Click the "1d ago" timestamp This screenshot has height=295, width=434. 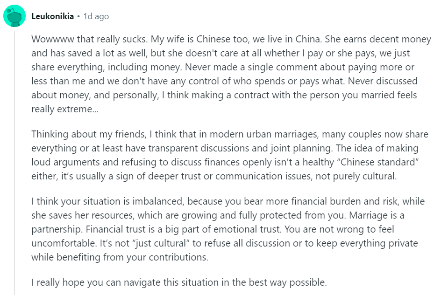(x=96, y=16)
